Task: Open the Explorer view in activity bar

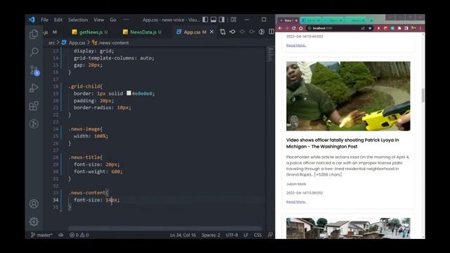Action: pyautogui.click(x=34, y=34)
